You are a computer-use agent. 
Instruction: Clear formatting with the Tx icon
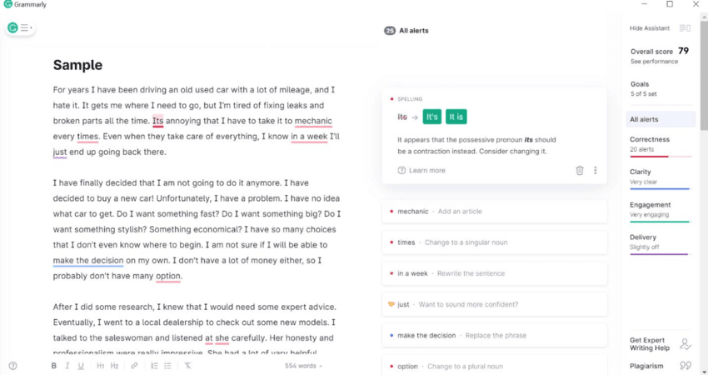tap(187, 366)
